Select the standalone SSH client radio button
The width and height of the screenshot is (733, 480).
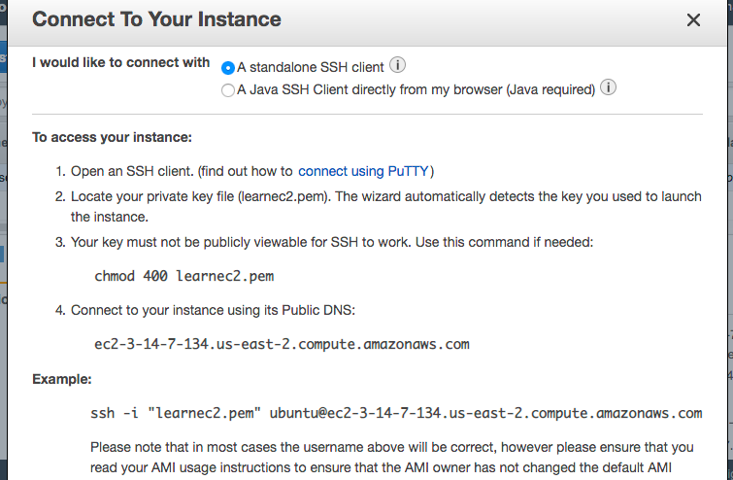click(x=228, y=68)
